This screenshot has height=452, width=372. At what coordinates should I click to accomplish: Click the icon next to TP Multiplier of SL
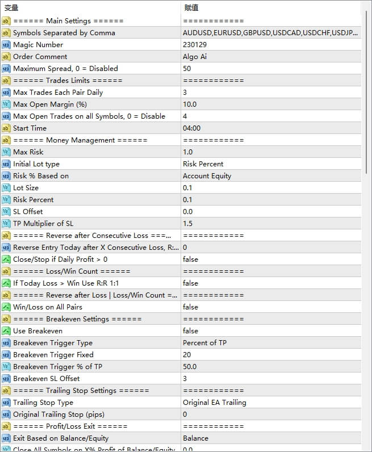6,223
